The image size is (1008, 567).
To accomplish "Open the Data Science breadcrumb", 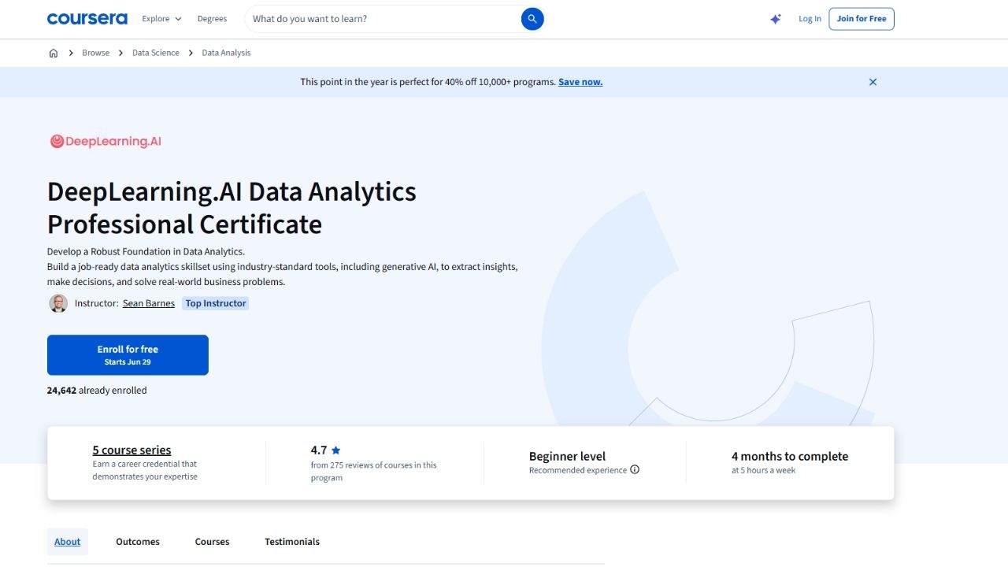I will [156, 53].
